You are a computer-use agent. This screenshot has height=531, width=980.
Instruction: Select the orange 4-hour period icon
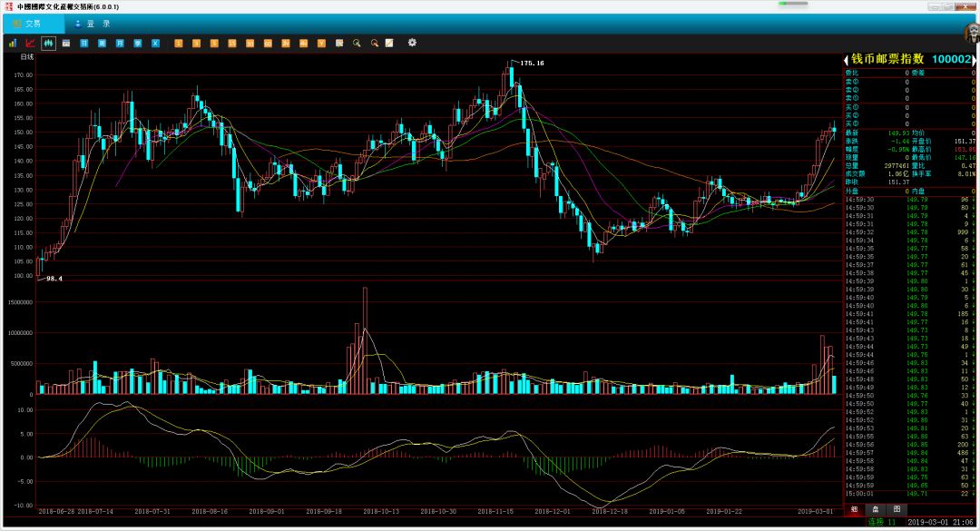304,44
